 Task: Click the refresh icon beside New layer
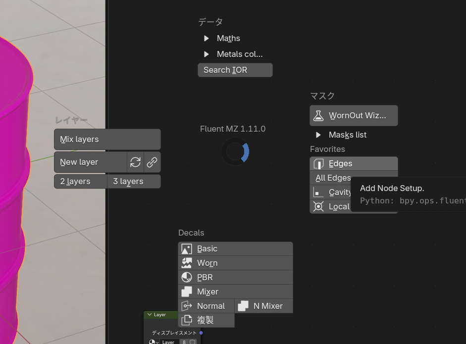[x=135, y=162]
